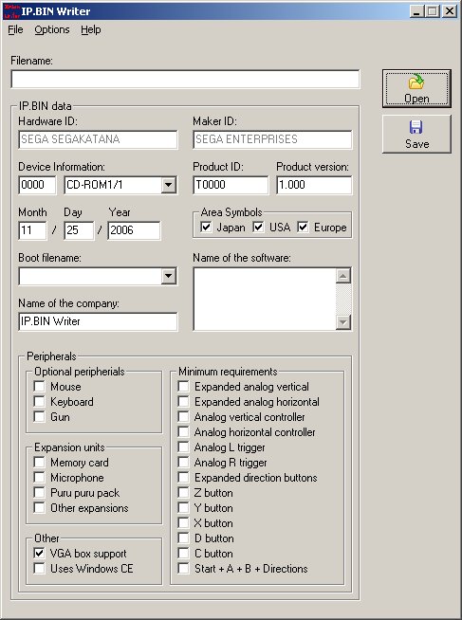462x620 pixels.
Task: Click the Save floppy disk icon
Action: point(416,127)
